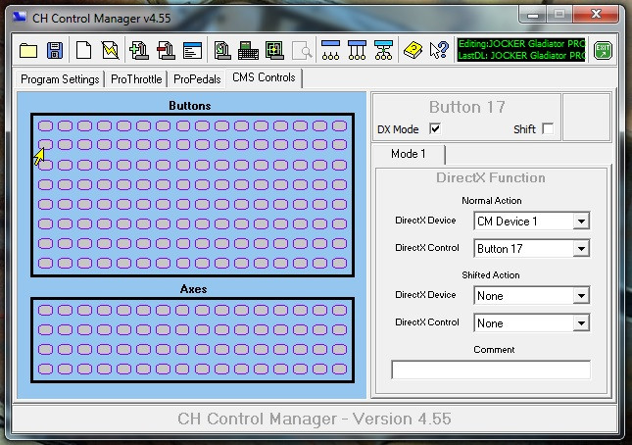Enable the Shift checkbox
Image resolution: width=632 pixels, height=445 pixels.
coord(548,129)
